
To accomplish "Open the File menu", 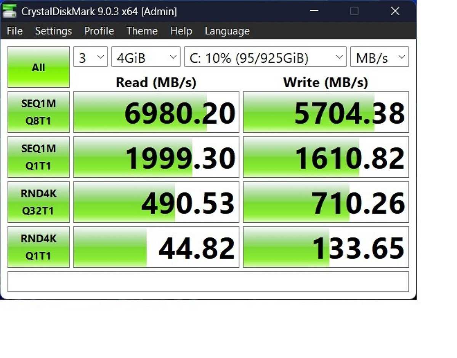I will (x=14, y=31).
